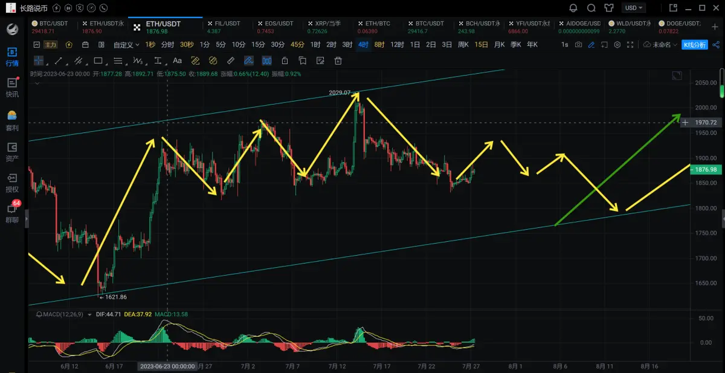Toggle the crosshair cursor tool
The image size is (725, 373).
(39, 60)
